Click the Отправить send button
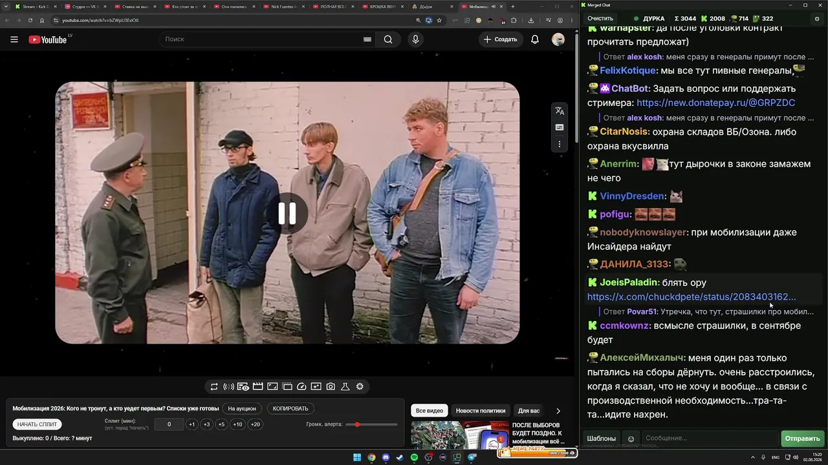828x465 pixels. [802, 439]
